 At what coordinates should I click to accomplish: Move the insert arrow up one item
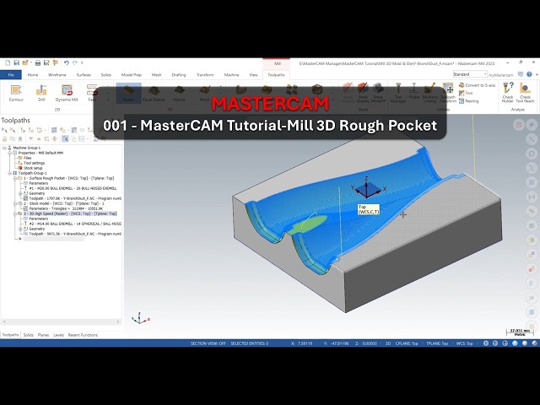(39, 138)
